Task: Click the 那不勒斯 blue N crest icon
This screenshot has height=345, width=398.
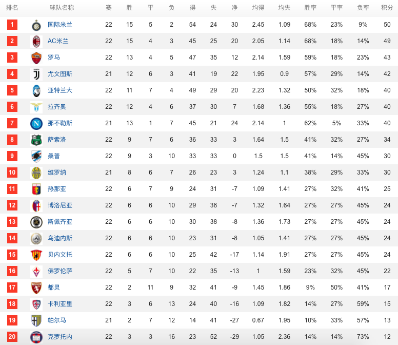Action: click(36, 123)
